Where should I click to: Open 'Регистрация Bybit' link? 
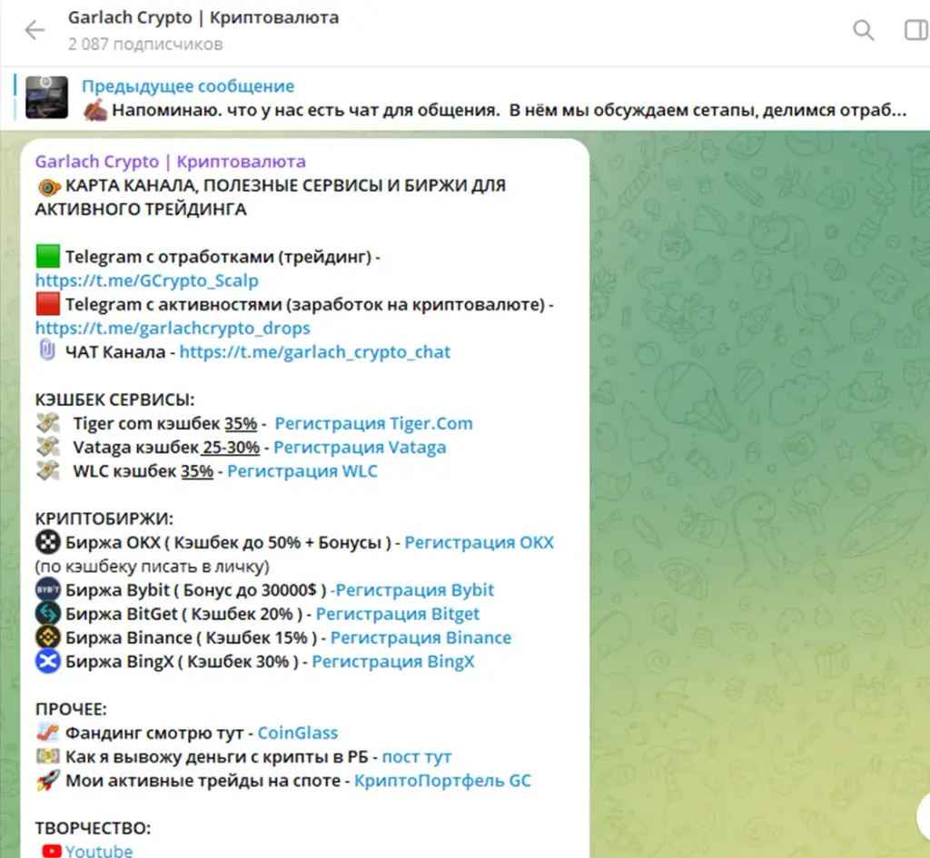[414, 590]
